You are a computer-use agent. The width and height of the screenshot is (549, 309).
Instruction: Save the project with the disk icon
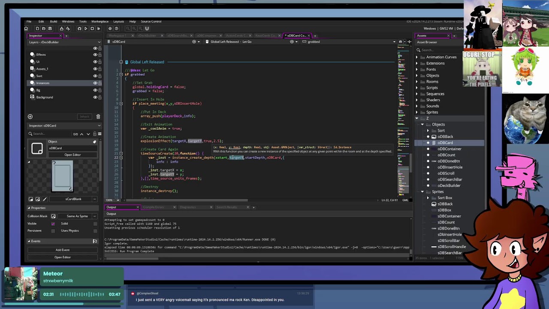coord(50,28)
